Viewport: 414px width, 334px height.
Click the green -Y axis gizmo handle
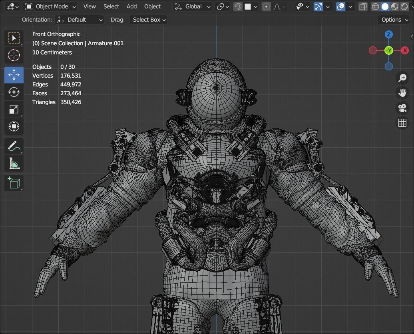coord(389,50)
